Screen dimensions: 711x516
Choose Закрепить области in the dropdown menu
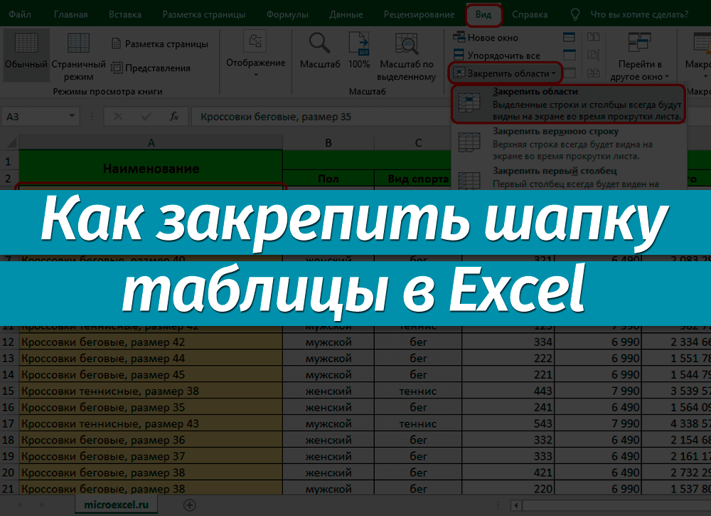(x=569, y=104)
